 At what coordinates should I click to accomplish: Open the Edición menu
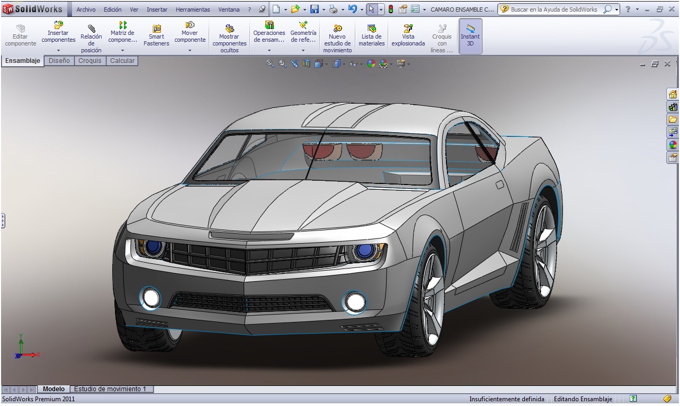(x=112, y=10)
